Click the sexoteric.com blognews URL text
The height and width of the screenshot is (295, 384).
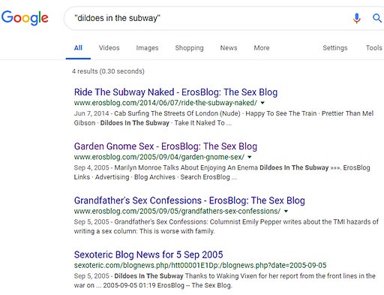tap(200, 266)
